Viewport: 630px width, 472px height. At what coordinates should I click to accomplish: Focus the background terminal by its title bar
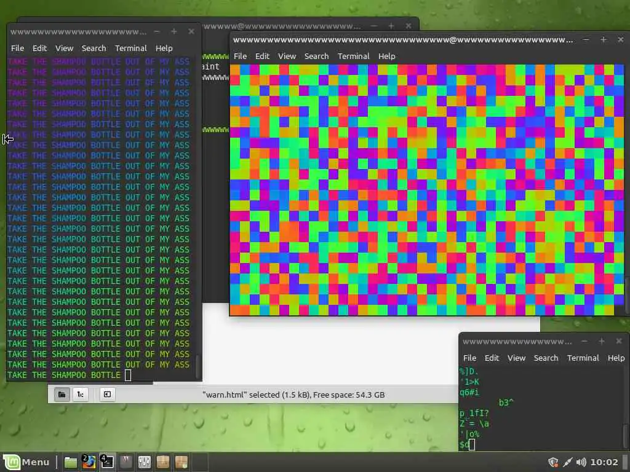click(x=281, y=26)
